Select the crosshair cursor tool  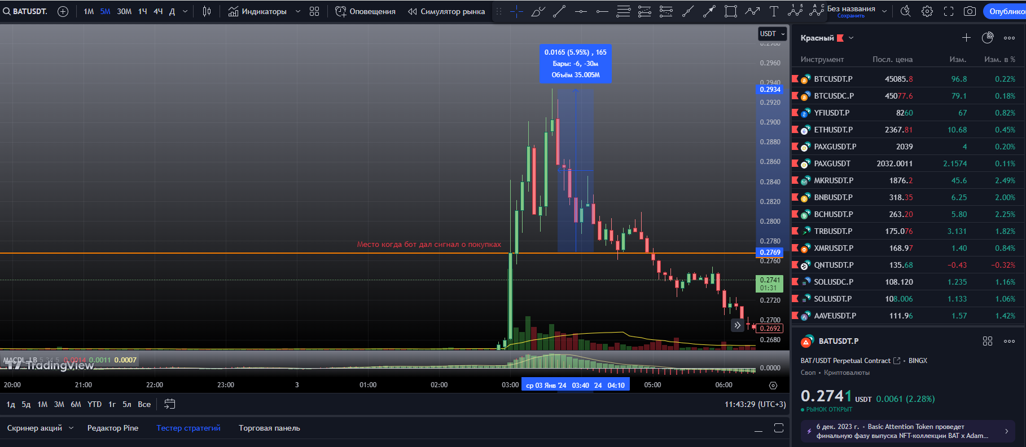click(516, 11)
